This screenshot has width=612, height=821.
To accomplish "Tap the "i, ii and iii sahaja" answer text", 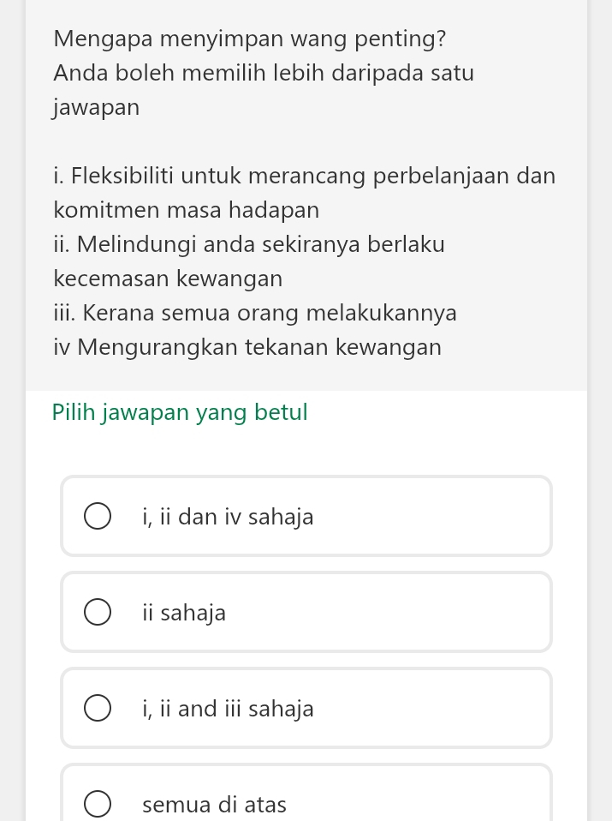I will pyautogui.click(x=228, y=710).
